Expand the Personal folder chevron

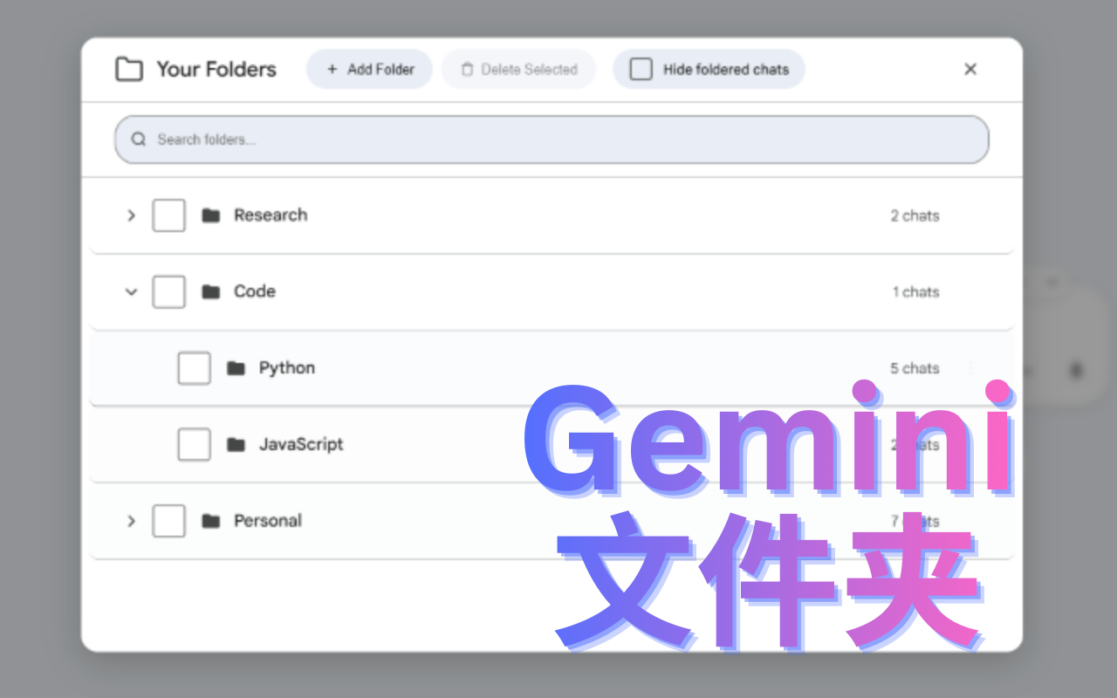coord(131,521)
